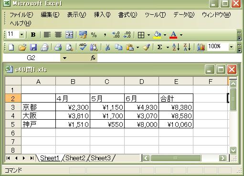The height and width of the screenshot is (176, 244).
Task: Click the Sort Ascending A-Z icon
Action: pos(176,47)
